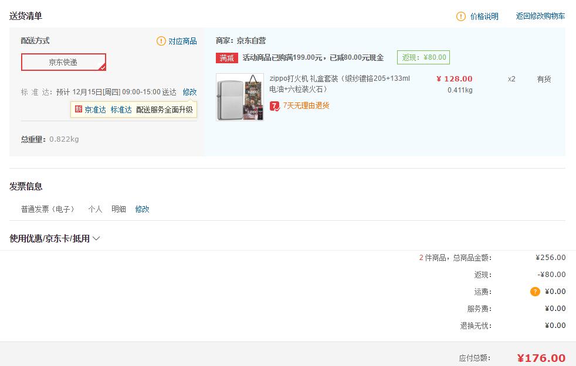Viewport: 576px width, 366px height.
Task: Click the 送货清单 heading
Action: point(26,16)
